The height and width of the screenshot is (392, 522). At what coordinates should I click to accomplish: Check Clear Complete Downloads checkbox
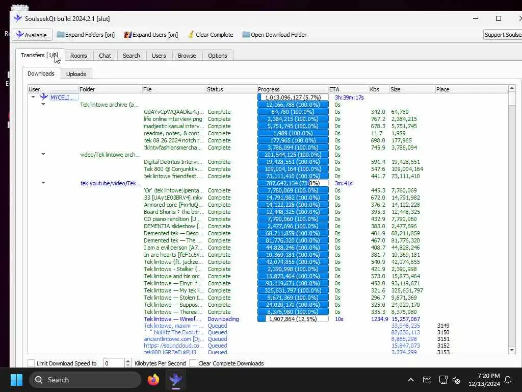pos(193,363)
